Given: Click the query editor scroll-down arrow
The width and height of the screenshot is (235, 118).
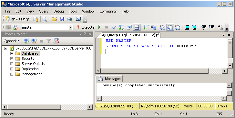Looking at the screenshot, I should click(x=230, y=66).
